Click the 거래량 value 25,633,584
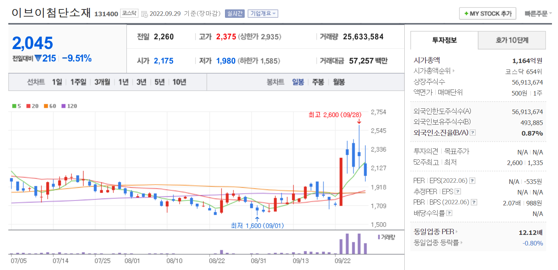The height and width of the screenshot is (270, 558). [x=363, y=37]
